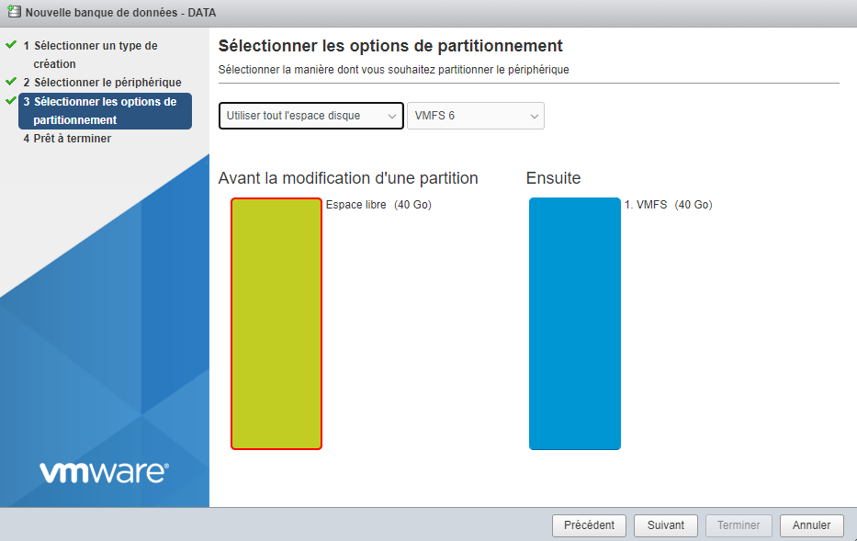Click the Précédent button
The image size is (857, 541).
[589, 525]
